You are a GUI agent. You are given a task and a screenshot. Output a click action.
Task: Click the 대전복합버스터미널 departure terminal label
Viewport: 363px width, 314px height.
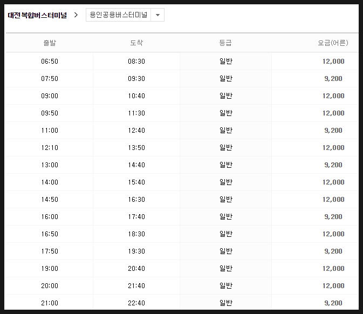tap(37, 15)
